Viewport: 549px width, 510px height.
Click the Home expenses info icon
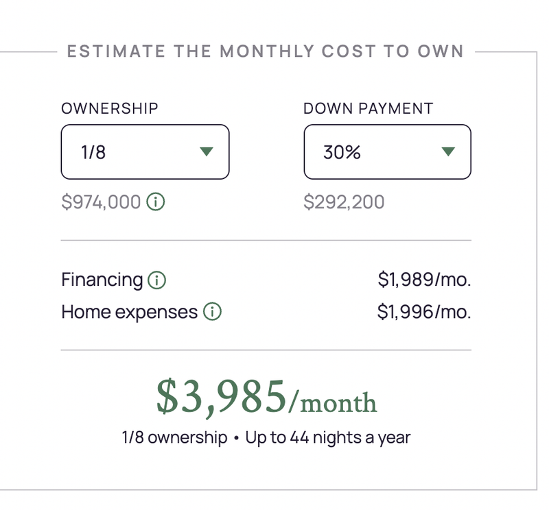(213, 313)
